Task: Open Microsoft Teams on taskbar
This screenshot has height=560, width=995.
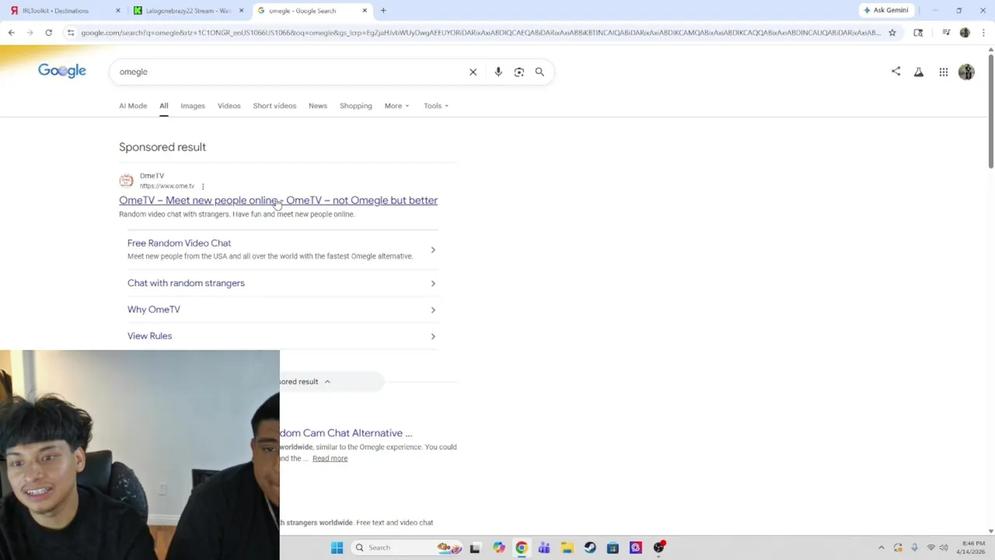Action: 544,548
